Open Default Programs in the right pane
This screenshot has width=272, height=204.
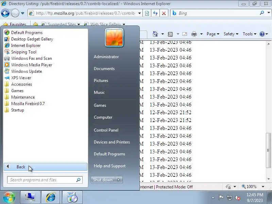(x=109, y=154)
